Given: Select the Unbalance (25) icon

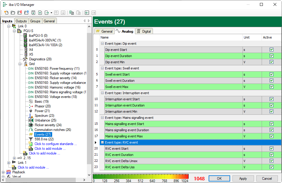Looking at the screenshot, I should point(31,120).
